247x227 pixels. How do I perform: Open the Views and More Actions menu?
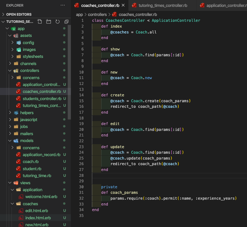[x=62, y=5]
